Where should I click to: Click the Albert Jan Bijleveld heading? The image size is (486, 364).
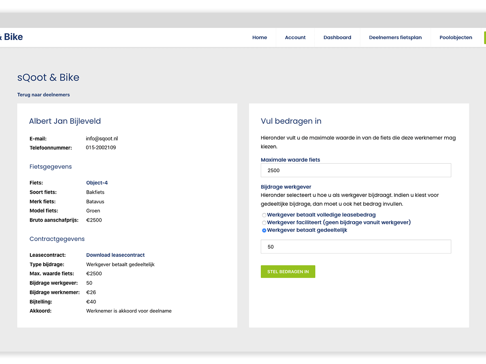pos(65,121)
